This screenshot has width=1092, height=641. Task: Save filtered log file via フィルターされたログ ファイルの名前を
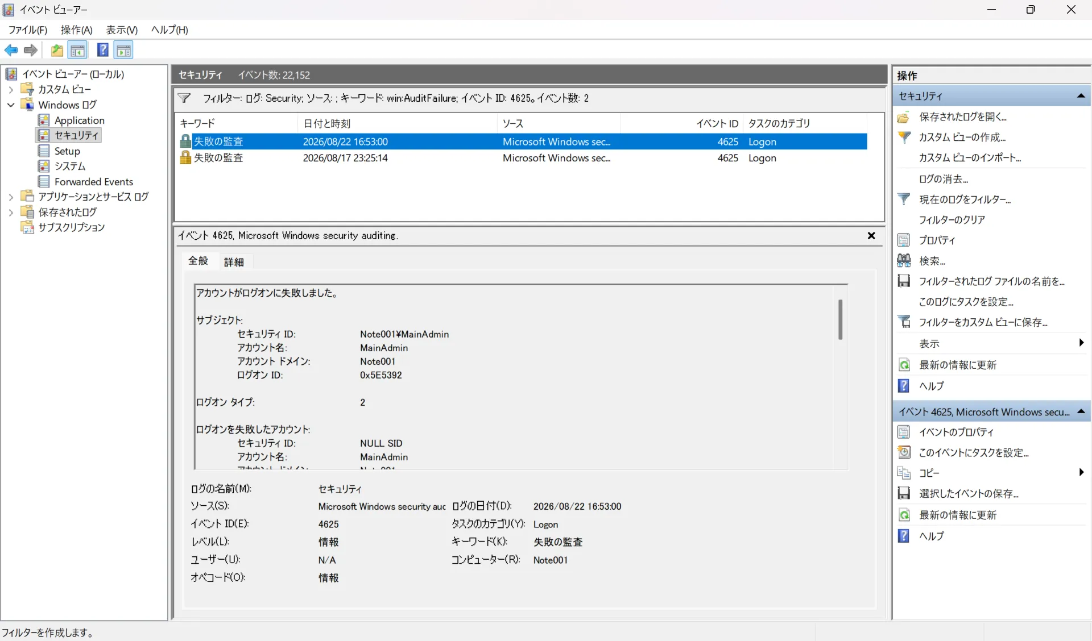pyautogui.click(x=991, y=281)
